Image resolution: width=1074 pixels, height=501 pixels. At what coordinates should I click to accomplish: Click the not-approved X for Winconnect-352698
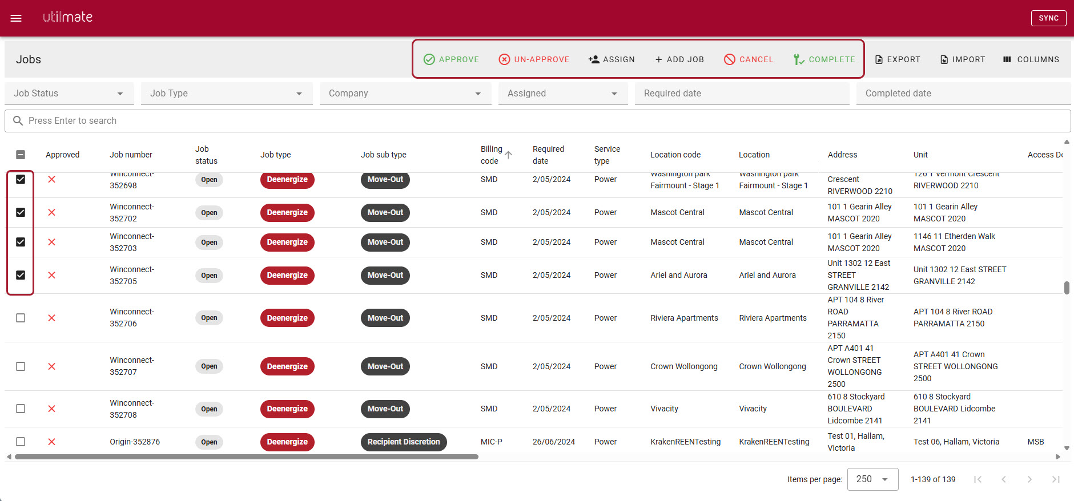pyautogui.click(x=51, y=179)
